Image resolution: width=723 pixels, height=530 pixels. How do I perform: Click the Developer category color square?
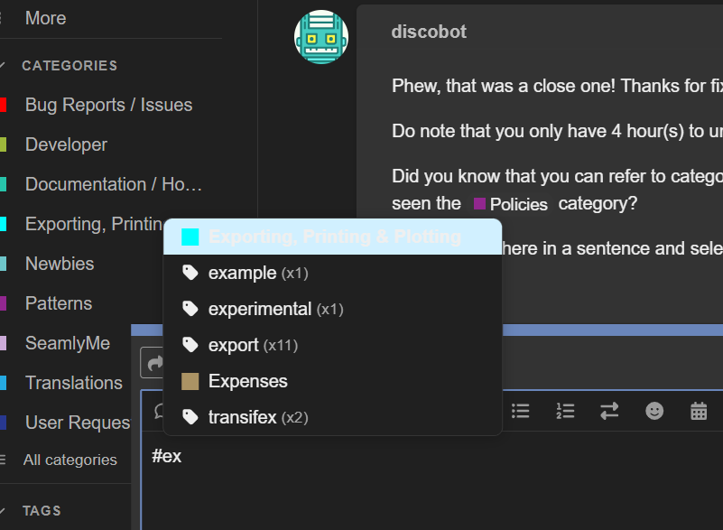pyautogui.click(x=4, y=144)
